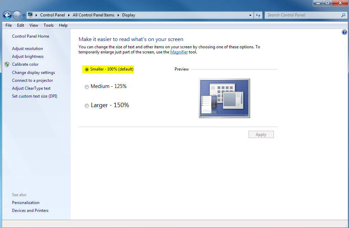Close the Display window
The image size is (349, 228).
pyautogui.click(x=340, y=3)
